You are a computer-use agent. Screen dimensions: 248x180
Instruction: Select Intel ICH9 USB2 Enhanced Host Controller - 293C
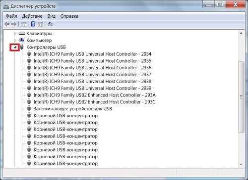coord(94,102)
